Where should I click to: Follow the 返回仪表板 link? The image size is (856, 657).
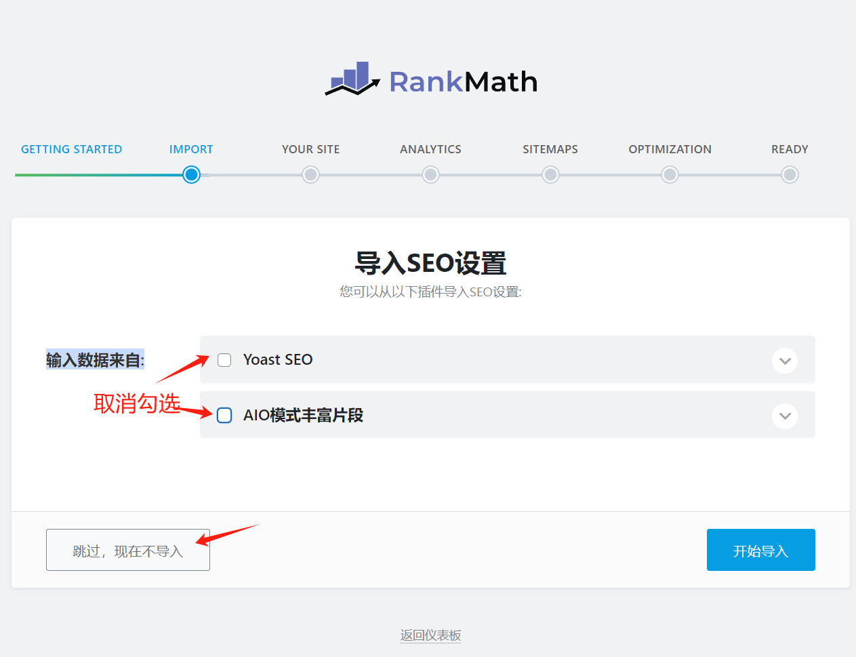pos(430,635)
